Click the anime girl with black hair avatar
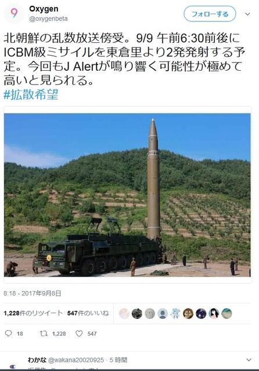The image size is (259, 371). click(214, 314)
